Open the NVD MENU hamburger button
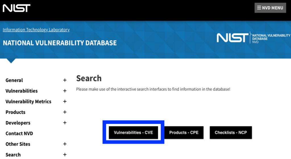The height and width of the screenshot is (159, 291). (x=270, y=8)
